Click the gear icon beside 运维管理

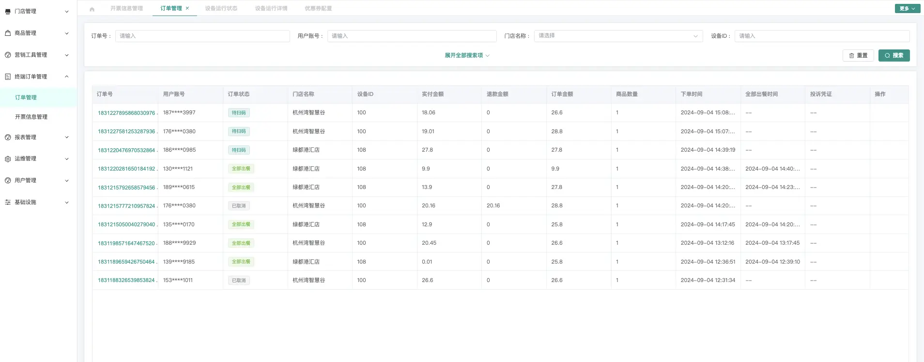point(8,159)
